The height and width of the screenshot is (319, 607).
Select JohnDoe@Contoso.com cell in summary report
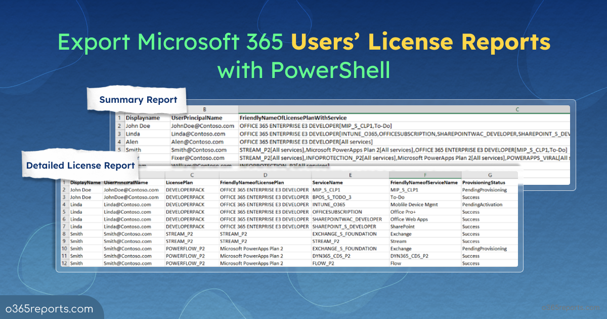tap(203, 126)
